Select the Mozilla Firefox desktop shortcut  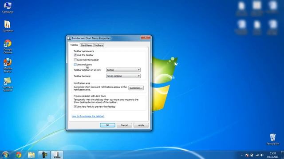tap(8, 65)
